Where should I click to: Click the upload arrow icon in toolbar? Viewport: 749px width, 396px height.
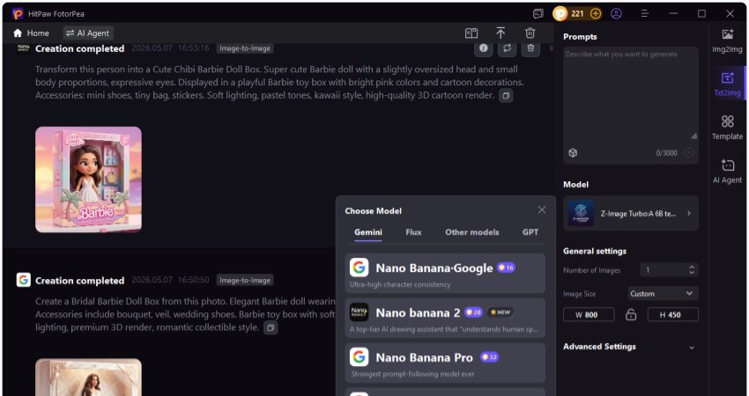click(x=501, y=33)
